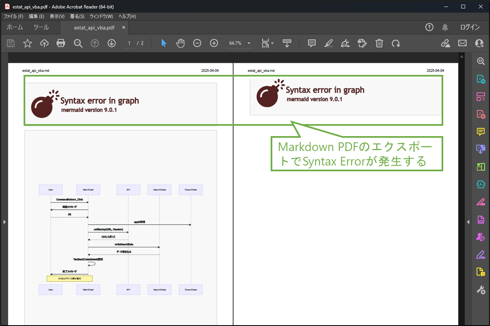The image size is (490, 326).
Task: Go to previous page arrow
Action: [x=95, y=43]
